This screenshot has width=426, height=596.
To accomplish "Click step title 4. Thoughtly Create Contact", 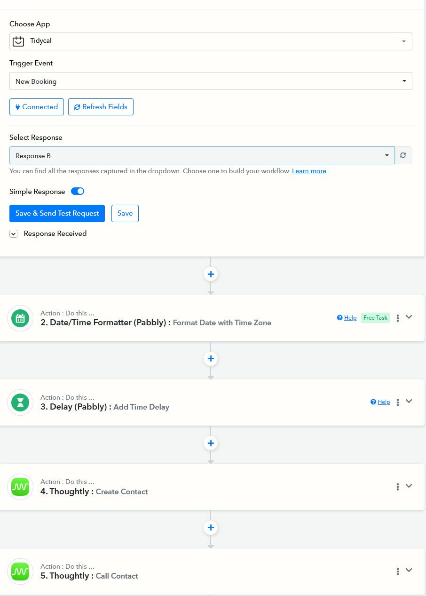I will (x=94, y=491).
